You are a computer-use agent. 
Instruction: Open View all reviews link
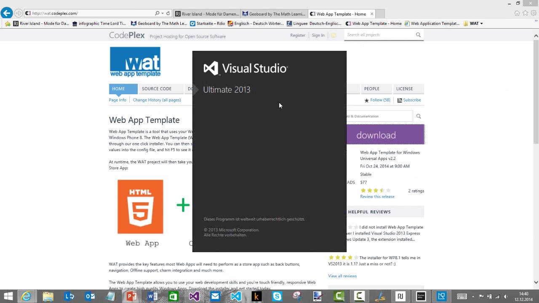click(x=342, y=276)
